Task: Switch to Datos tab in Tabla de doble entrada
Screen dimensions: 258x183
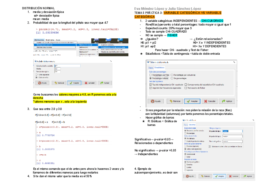Action: tap(151, 68)
